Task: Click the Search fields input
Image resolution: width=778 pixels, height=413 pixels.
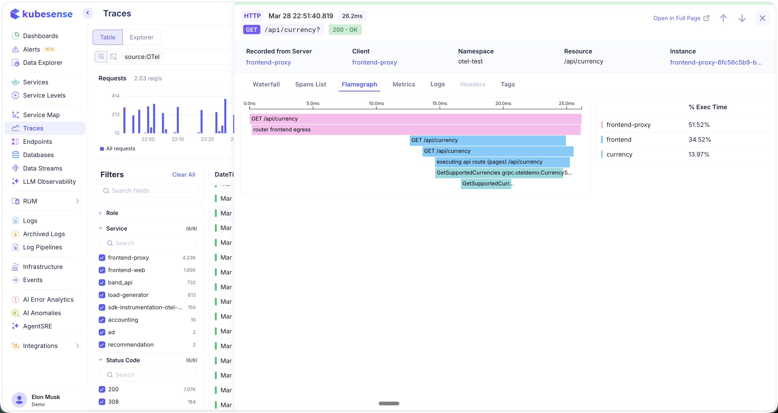Action: (x=148, y=191)
